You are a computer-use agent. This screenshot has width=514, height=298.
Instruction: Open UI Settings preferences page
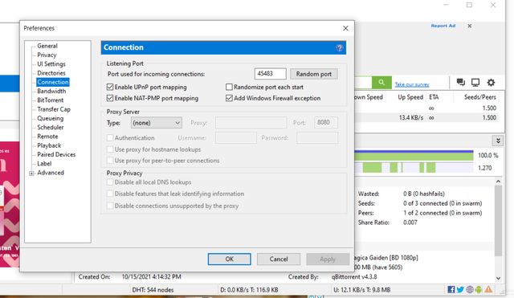click(51, 64)
